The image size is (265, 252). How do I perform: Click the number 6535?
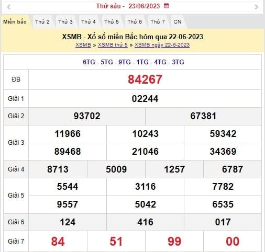[x=223, y=204]
